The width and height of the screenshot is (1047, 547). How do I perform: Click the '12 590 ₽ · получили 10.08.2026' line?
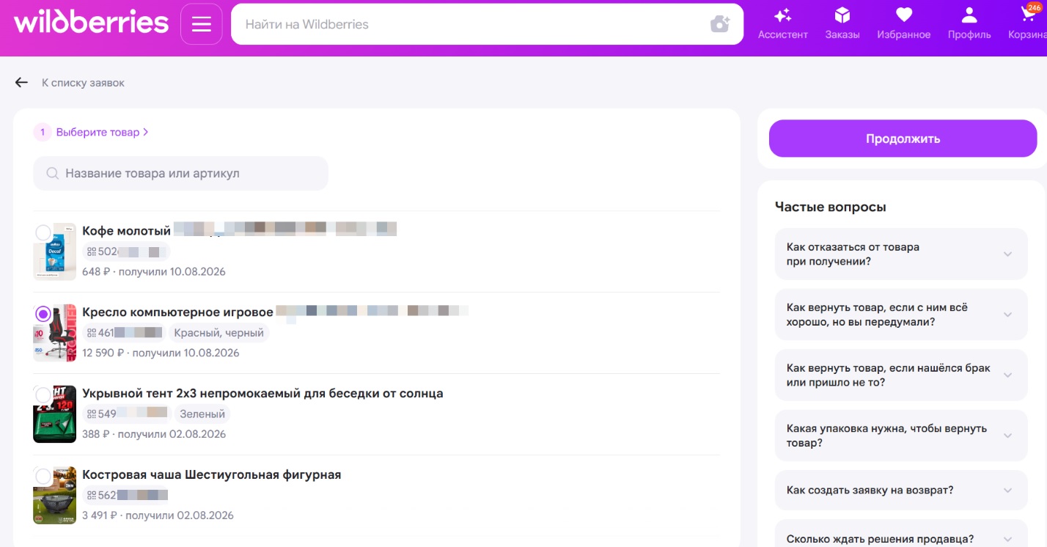pos(161,353)
